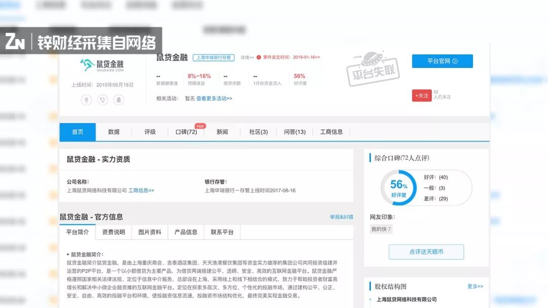
Task: Switch to the 新闻 tab
Action: pos(222,132)
